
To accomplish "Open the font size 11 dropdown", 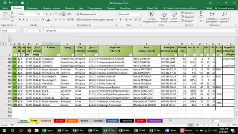I will pos(44,14).
